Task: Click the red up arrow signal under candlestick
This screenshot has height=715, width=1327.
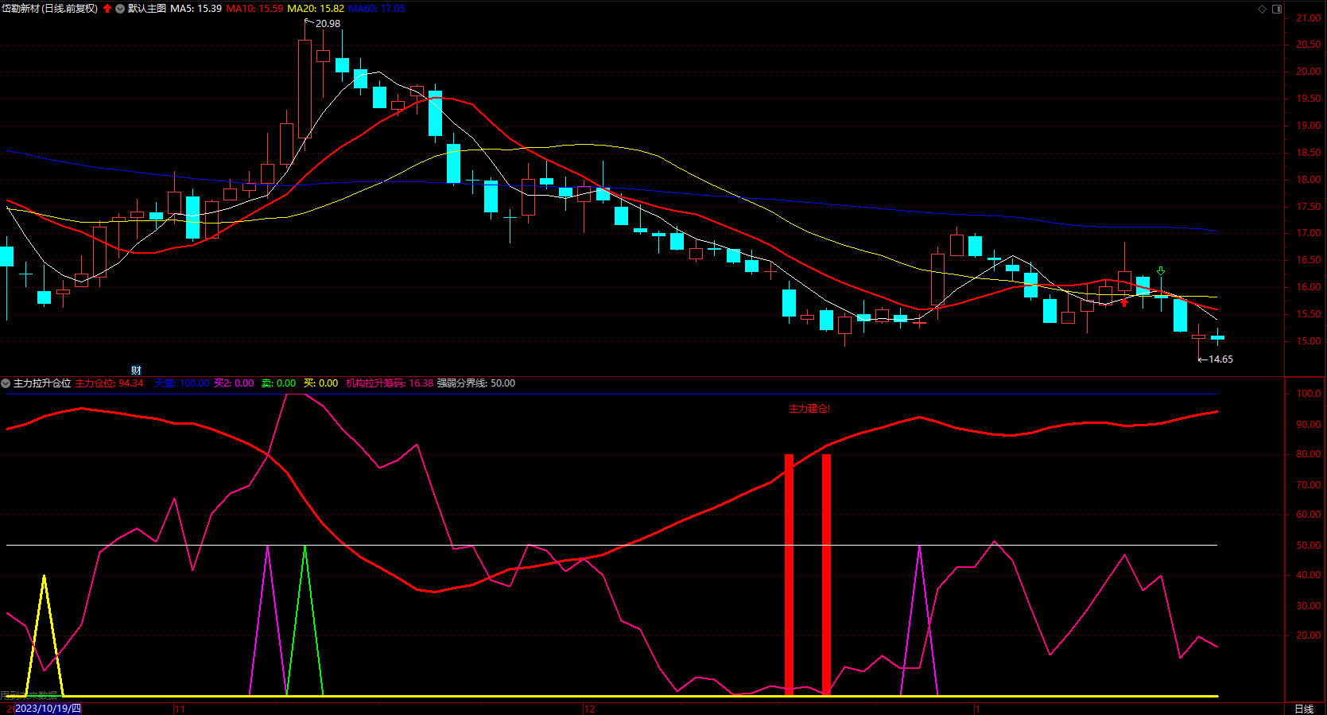Action: pos(1124,302)
